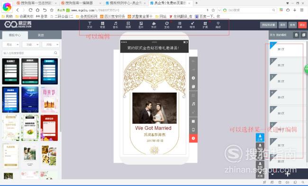The image size is (308, 186).
Task: Select the 文本 text tool
Action: 90,25
